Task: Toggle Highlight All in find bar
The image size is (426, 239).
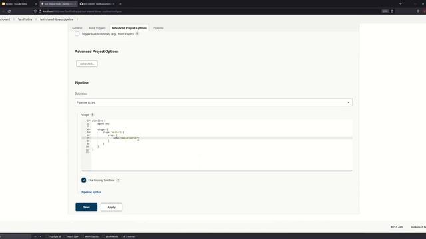Action: (x=53, y=236)
